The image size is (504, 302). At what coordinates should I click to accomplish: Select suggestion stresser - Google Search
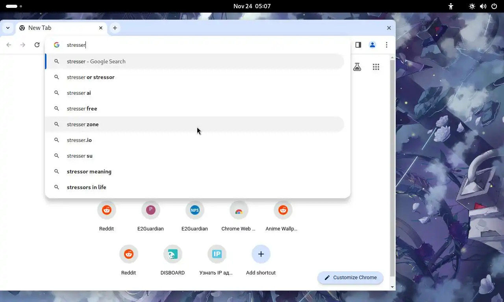(195, 61)
